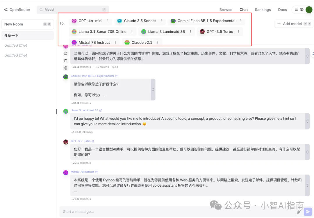Click GPT-3.5 Turbo avatar beside its response
This screenshot has width=314, height=218.
pos(66,142)
